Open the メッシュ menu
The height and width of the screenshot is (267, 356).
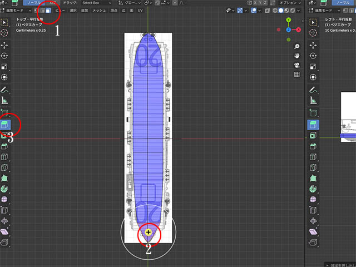(x=99, y=11)
